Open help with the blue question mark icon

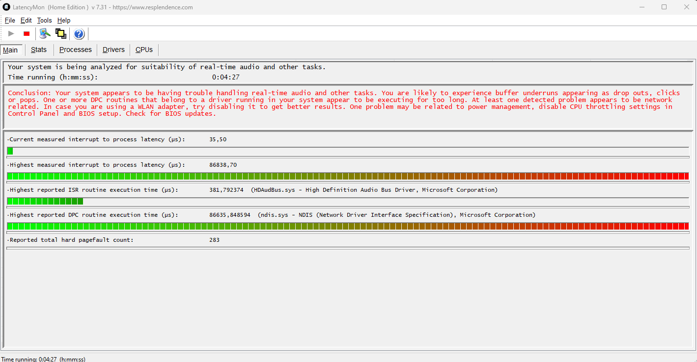click(x=79, y=34)
